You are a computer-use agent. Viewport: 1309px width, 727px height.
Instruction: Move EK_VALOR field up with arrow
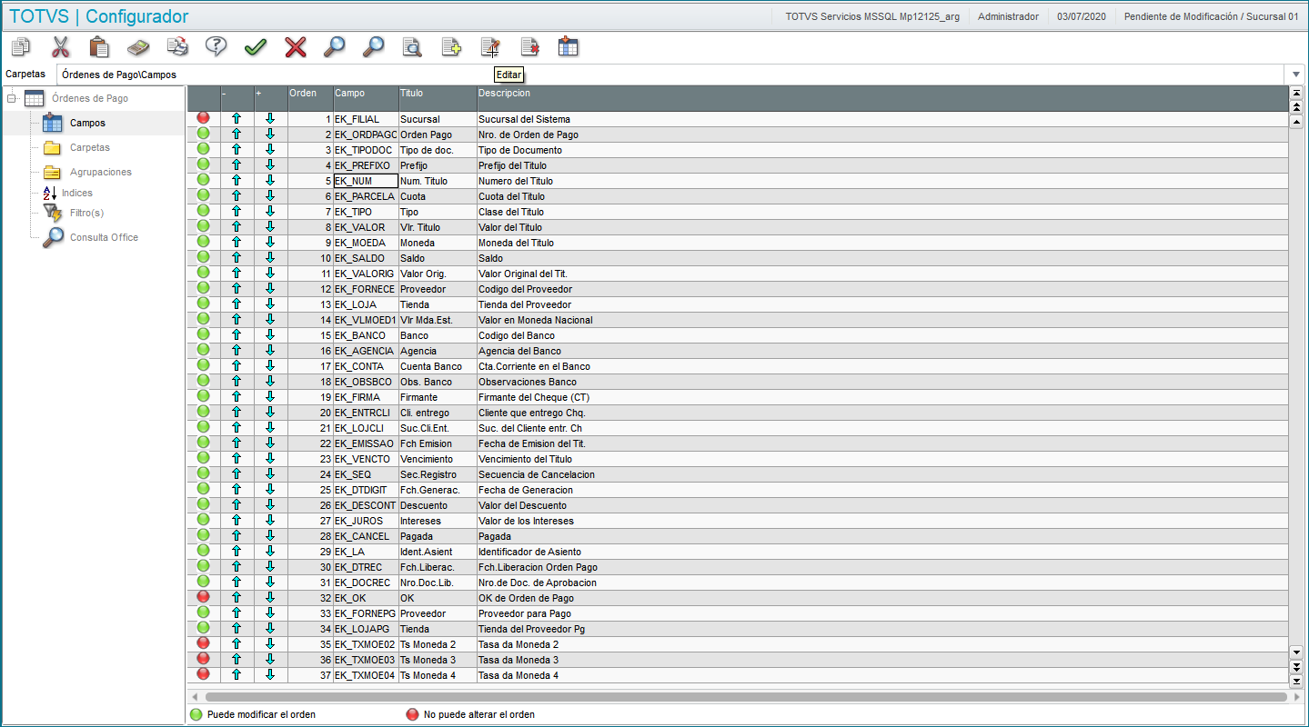[237, 227]
